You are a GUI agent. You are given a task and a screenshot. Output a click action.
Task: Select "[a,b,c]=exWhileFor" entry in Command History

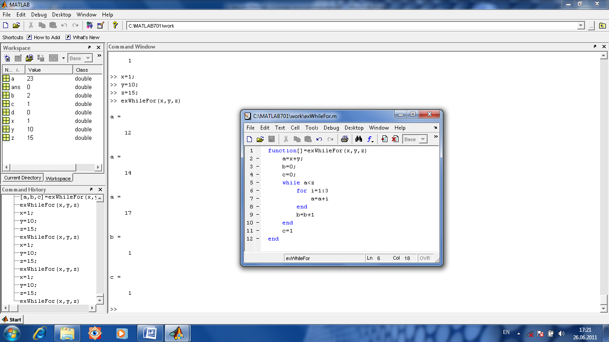(58, 197)
